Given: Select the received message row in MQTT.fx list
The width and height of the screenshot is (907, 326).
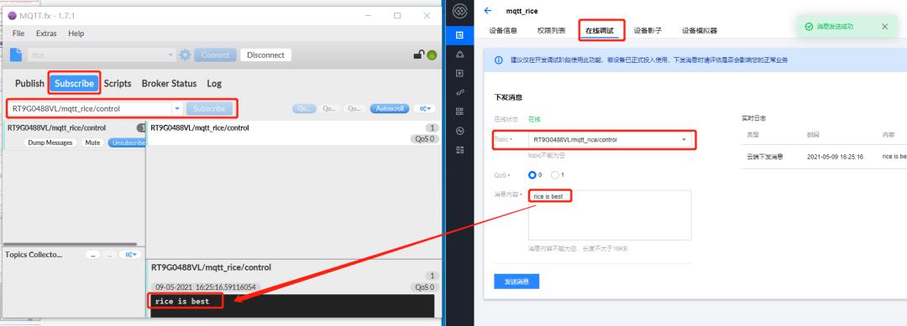Looking at the screenshot, I should (293, 132).
